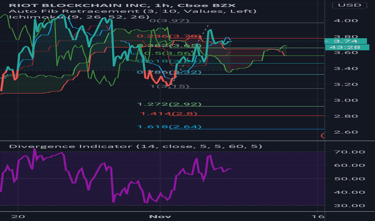Viewport: 375px width, 221px height.
Task: Click the 3.20 price axis value
Action: pyautogui.click(x=346, y=84)
